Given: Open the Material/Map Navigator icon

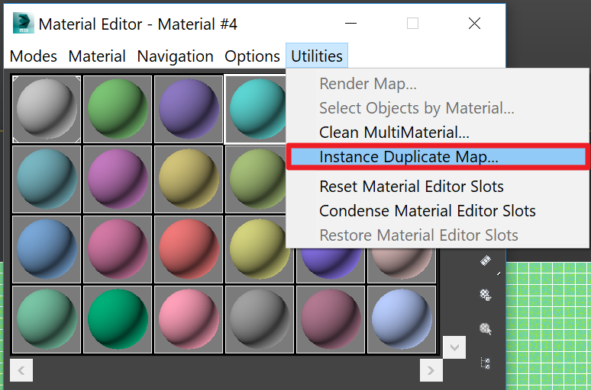Looking at the screenshot, I should 486,363.
